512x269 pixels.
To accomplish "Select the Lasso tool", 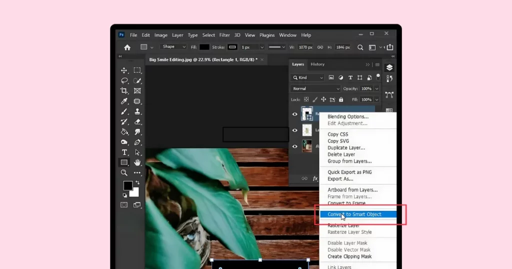I will [124, 80].
